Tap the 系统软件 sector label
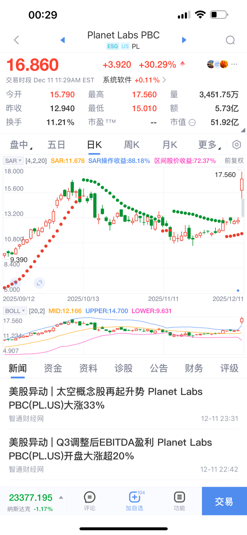The image size is (247, 535). (117, 80)
